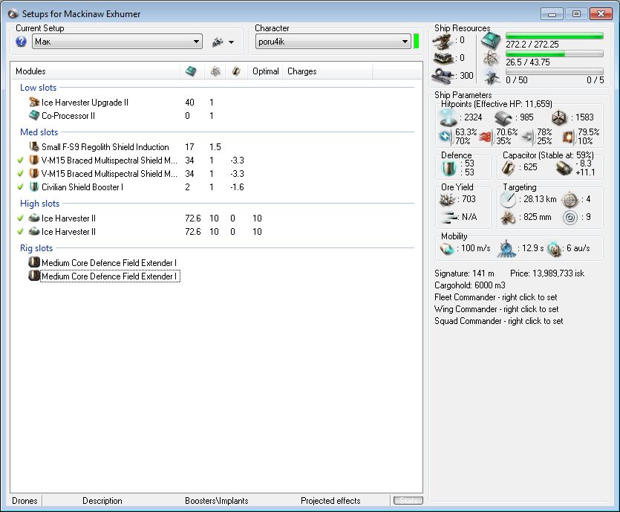Click the shield hitpoints icon showing 2324
620x512 pixels.
click(448, 117)
